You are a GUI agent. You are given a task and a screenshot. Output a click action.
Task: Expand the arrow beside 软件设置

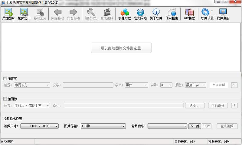pos(212,11)
